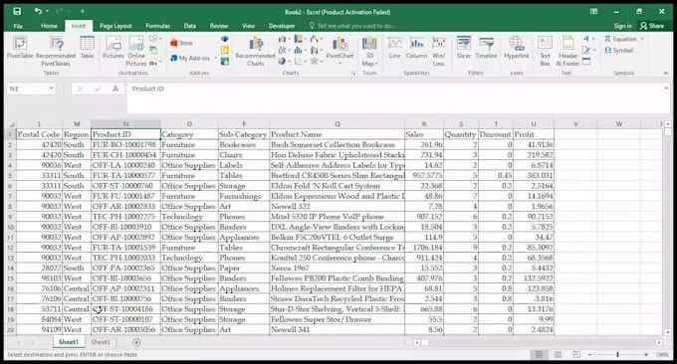This screenshot has height=364, width=677.
Task: Insert a Win/Loss sparkline
Action: [x=439, y=51]
